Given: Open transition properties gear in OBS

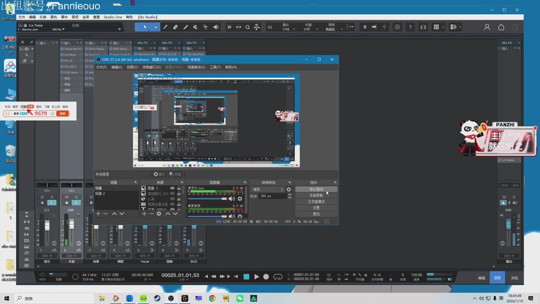Looking at the screenshot, I should pyautogui.click(x=289, y=190).
